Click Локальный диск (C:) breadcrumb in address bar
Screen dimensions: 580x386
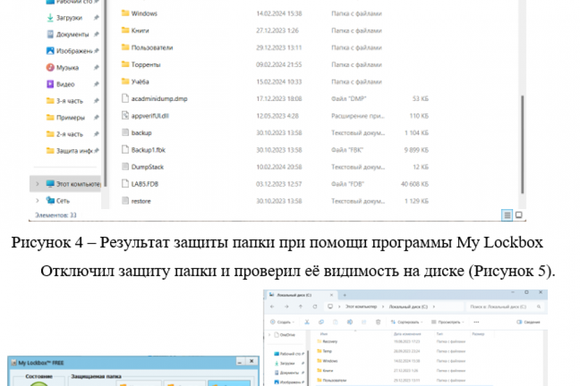409,307
